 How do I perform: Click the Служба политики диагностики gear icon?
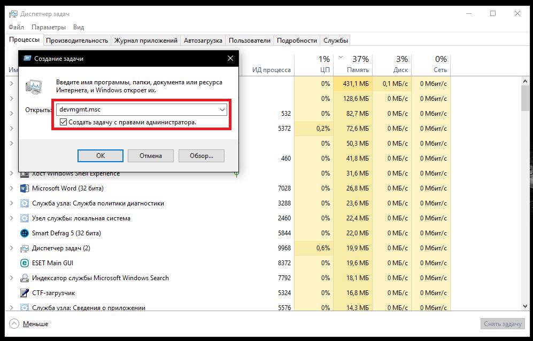[25, 203]
